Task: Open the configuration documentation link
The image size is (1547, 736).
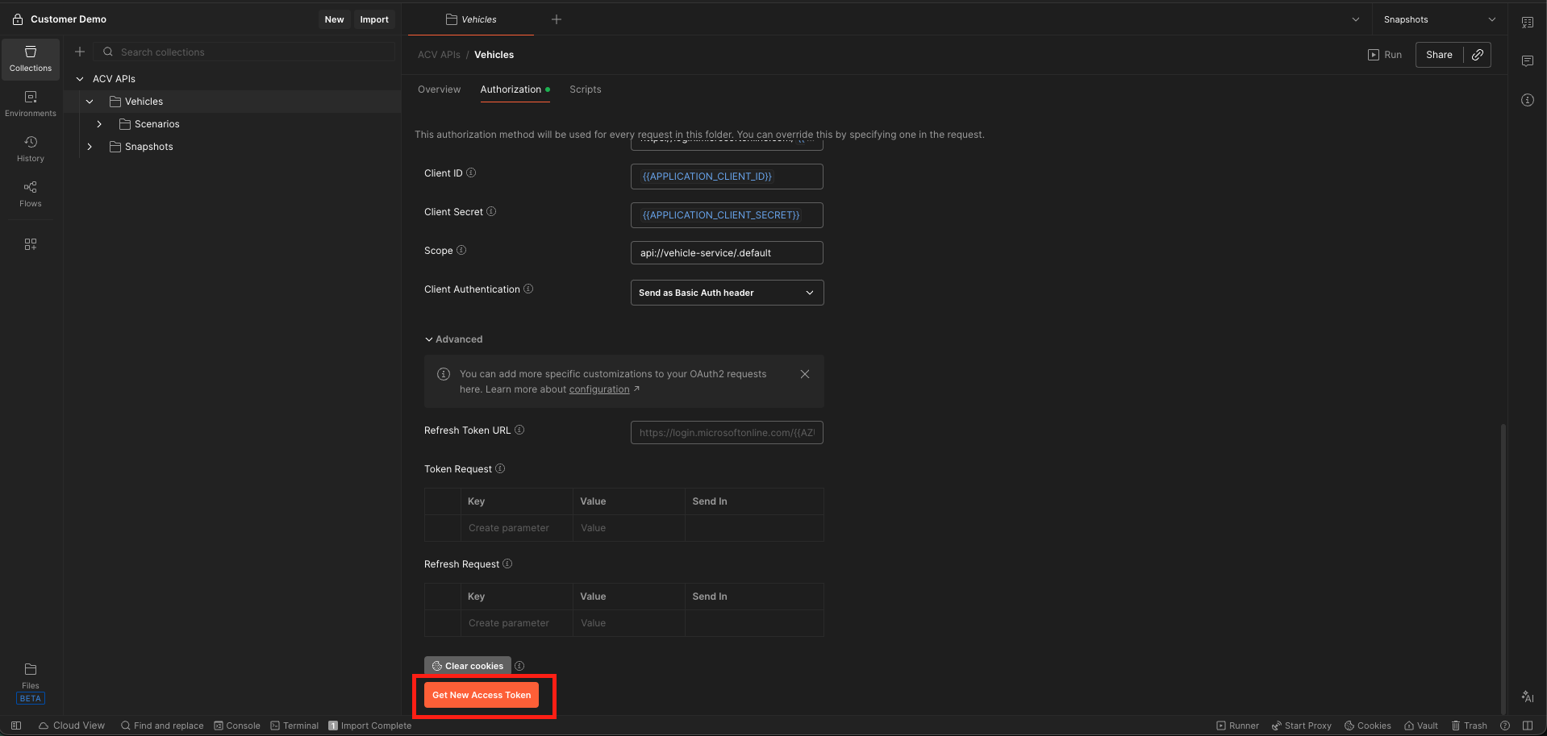Action: 598,389
